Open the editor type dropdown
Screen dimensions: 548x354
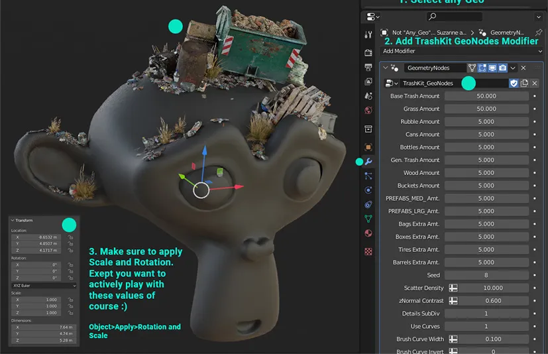click(x=373, y=17)
